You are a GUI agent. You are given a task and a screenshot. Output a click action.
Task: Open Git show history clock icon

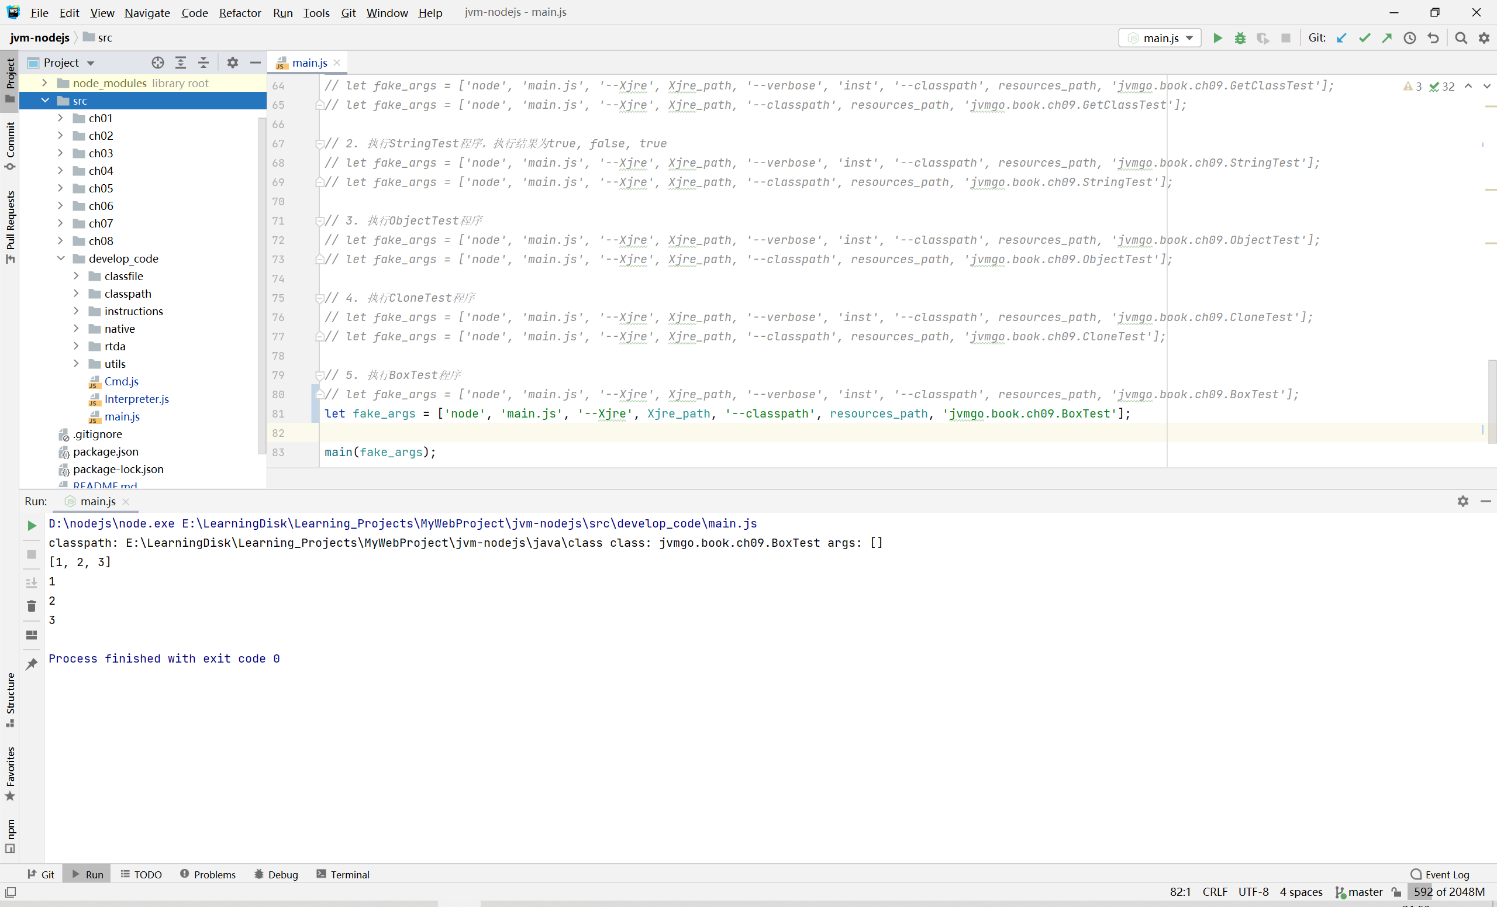[x=1410, y=37]
